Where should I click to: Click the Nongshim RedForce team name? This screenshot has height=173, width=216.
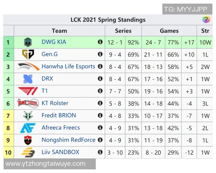pyautogui.click(x=68, y=140)
